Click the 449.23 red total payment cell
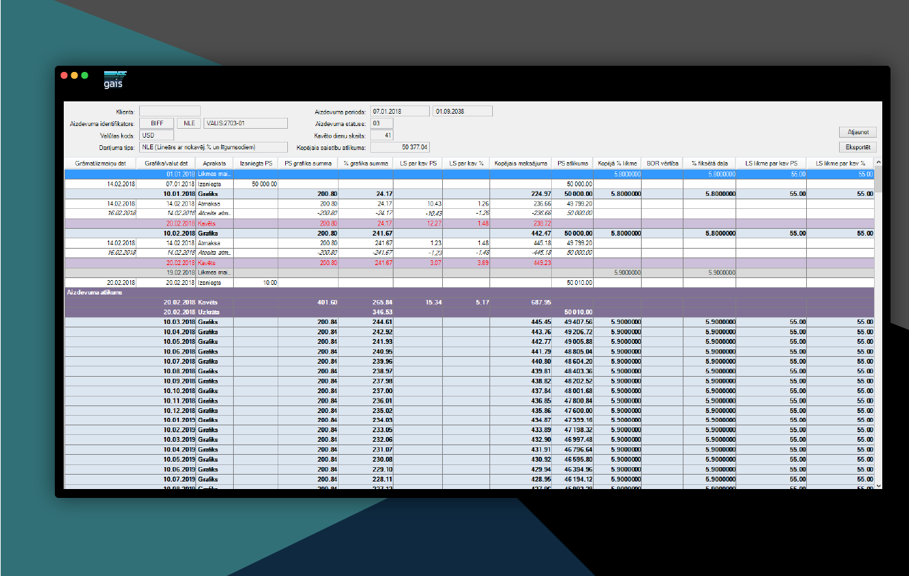Image resolution: width=909 pixels, height=576 pixels. click(521, 262)
